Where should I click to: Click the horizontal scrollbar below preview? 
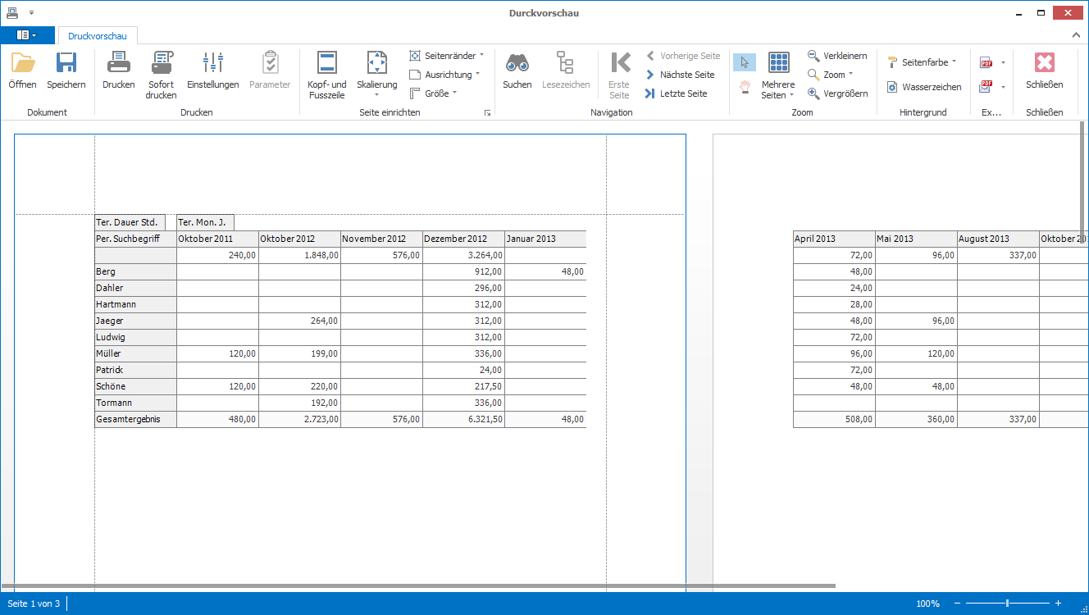coord(418,586)
